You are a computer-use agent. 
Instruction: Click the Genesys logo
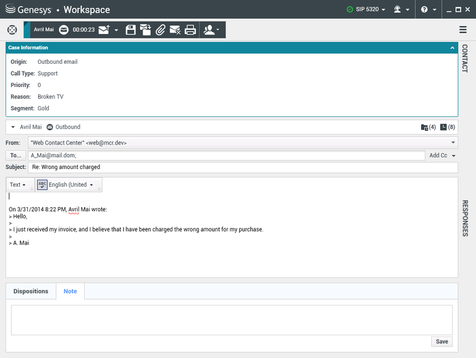click(28, 10)
